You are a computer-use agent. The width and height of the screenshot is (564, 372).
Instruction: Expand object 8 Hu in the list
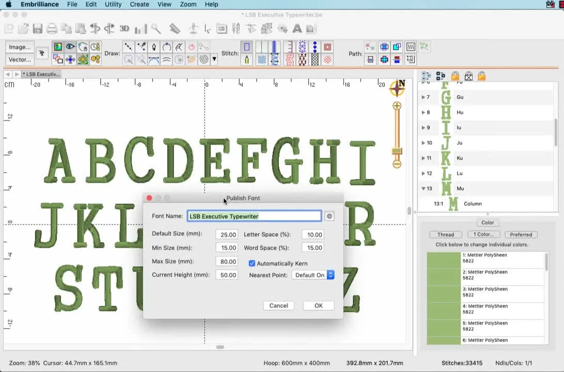point(424,112)
